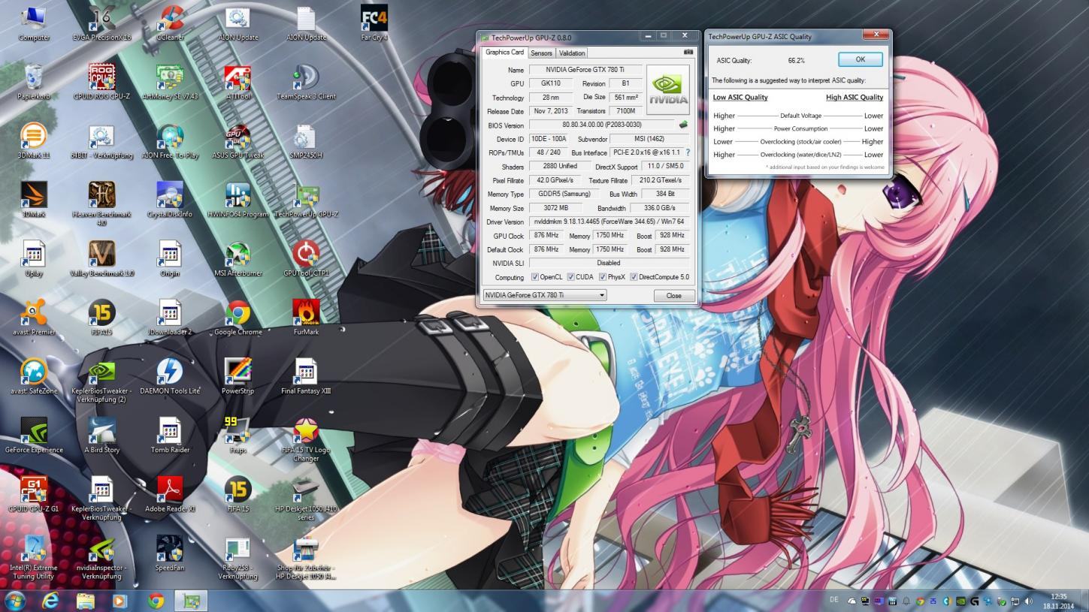Image resolution: width=1089 pixels, height=612 pixels.
Task: Click the Subvendor MSI (1462) field
Action: point(649,139)
